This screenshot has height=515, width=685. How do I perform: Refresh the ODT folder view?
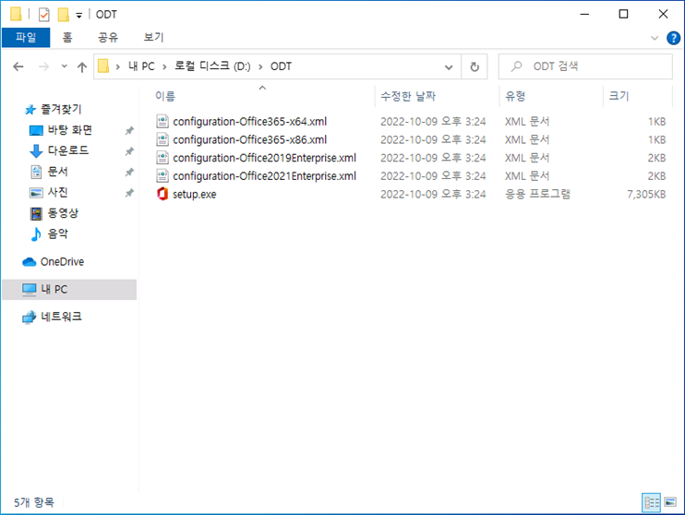[475, 66]
